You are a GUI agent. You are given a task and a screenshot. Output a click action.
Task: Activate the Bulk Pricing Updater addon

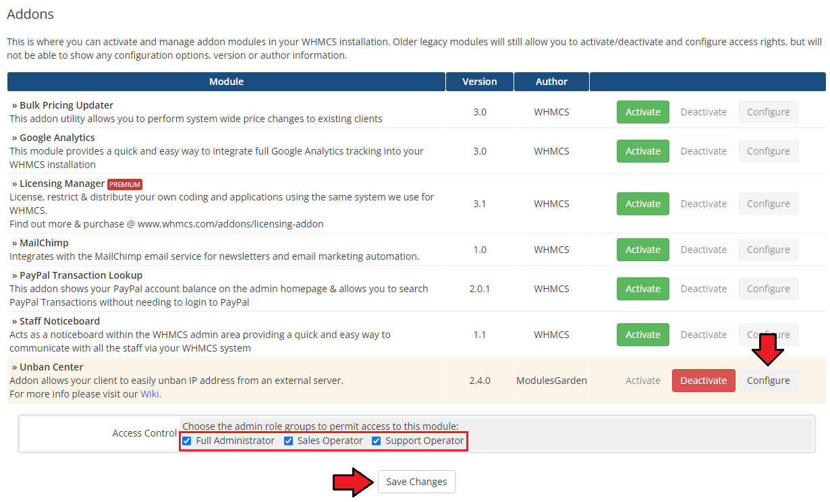[x=642, y=112]
